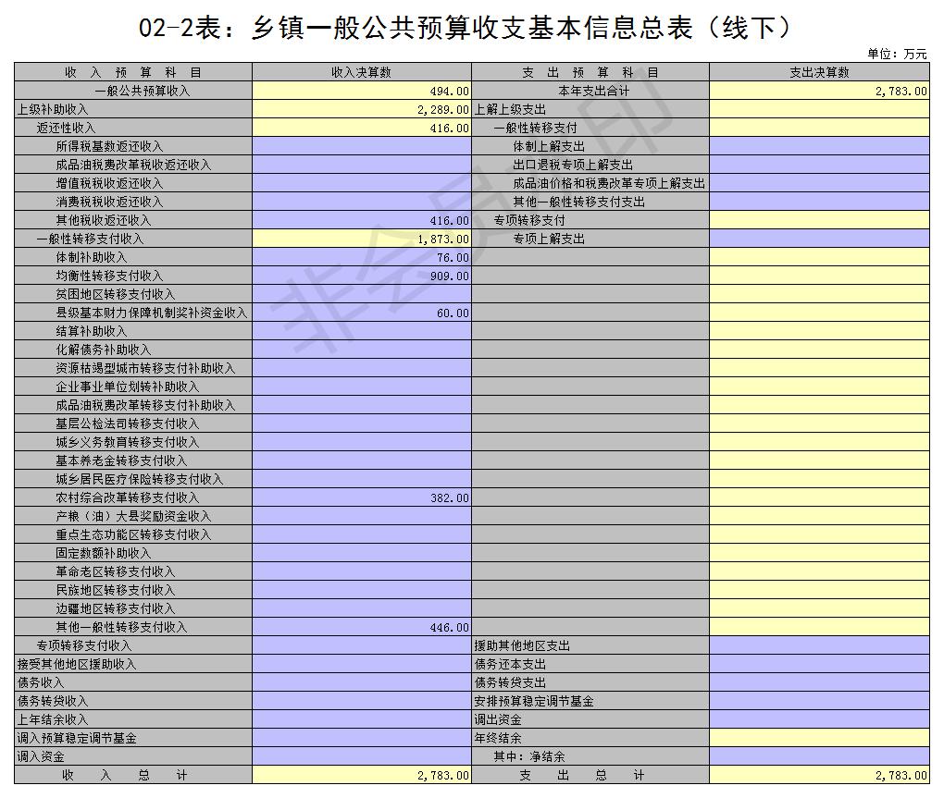944x798 pixels.
Task: Select the 收入决算数 column header
Action: click(x=361, y=72)
